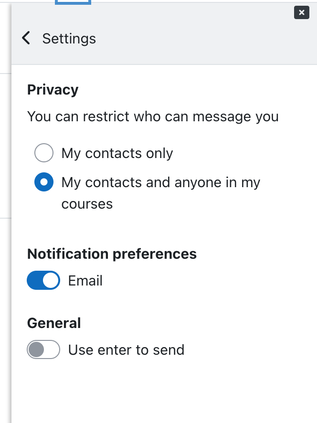Close the messaging drawer with the X icon
Screen dimensions: 317x423
302,12
